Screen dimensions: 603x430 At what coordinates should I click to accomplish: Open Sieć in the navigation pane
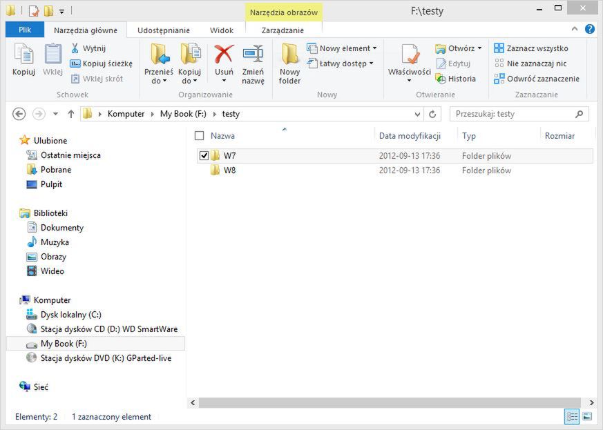pos(41,387)
